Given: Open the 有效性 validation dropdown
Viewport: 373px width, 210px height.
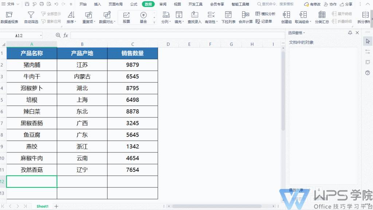Looking at the screenshot, I should click(211, 17).
